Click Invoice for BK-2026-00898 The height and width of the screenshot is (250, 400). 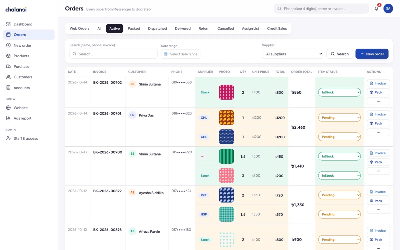[x=378, y=230]
